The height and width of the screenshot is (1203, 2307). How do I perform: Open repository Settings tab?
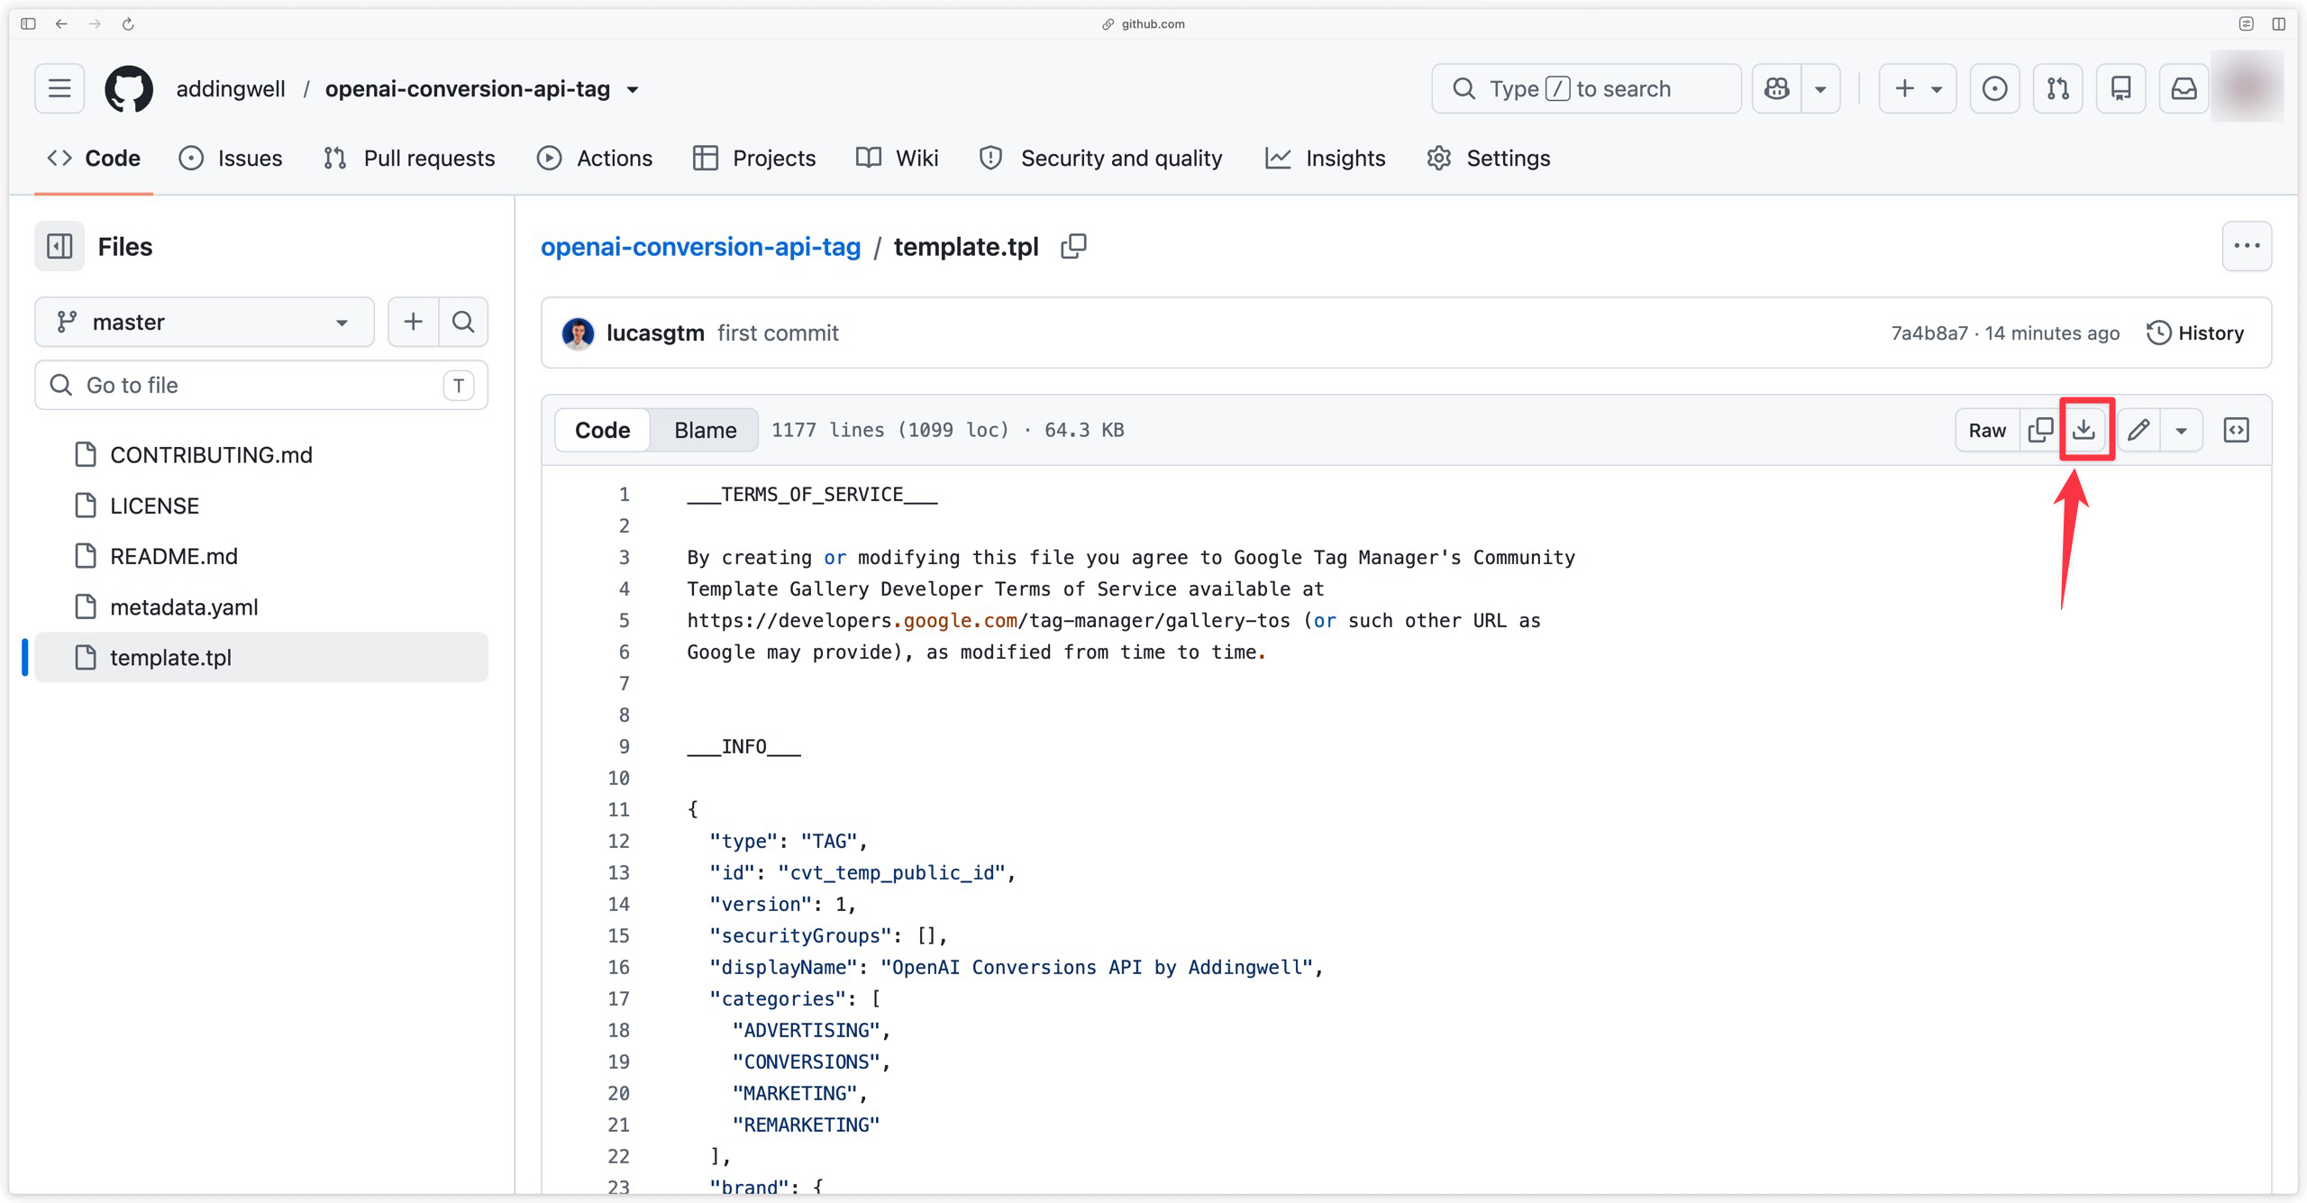click(x=1489, y=159)
